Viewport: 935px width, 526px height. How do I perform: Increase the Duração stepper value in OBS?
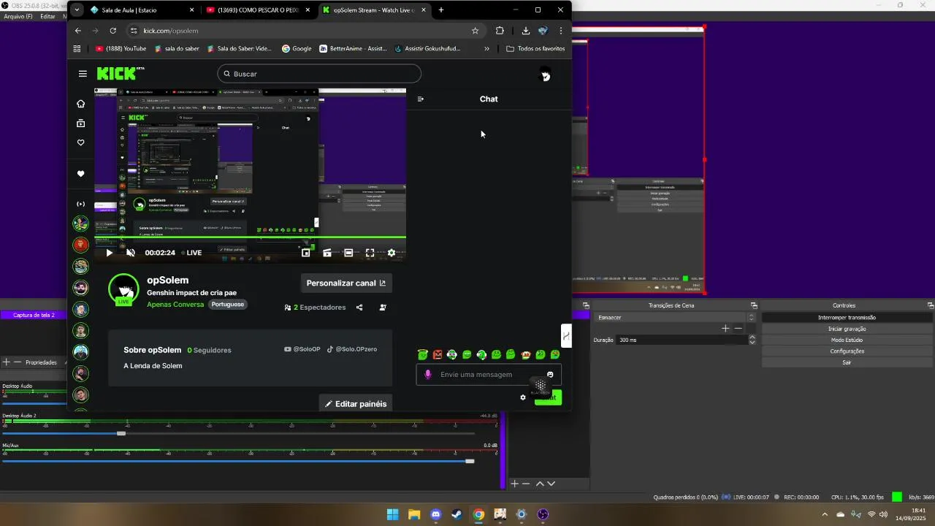pyautogui.click(x=752, y=338)
